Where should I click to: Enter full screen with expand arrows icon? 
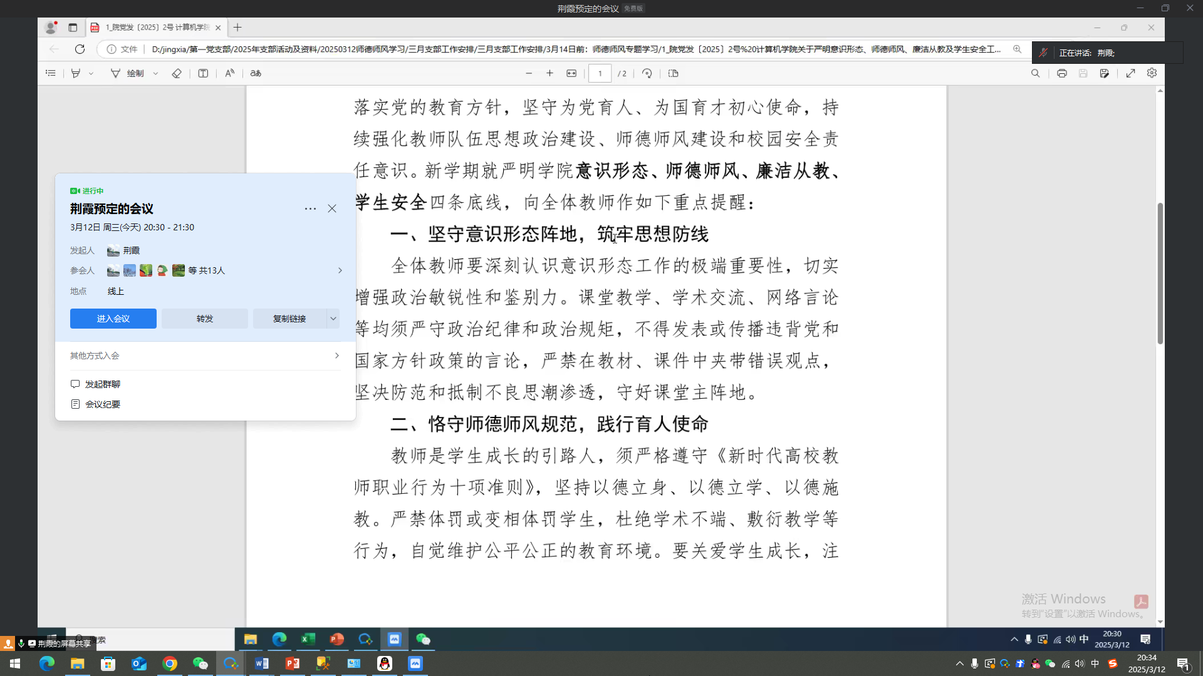[1130, 73]
